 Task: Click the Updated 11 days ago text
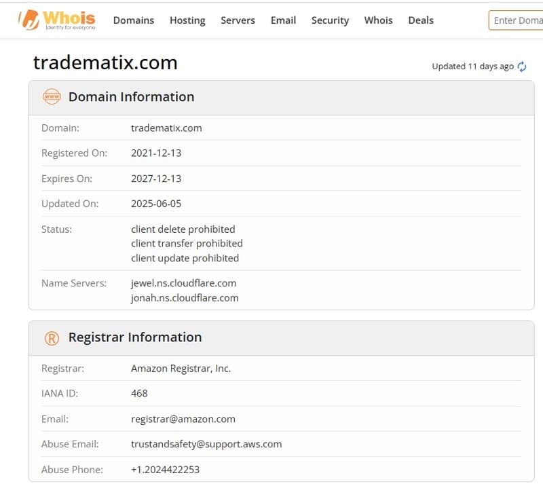click(x=472, y=67)
